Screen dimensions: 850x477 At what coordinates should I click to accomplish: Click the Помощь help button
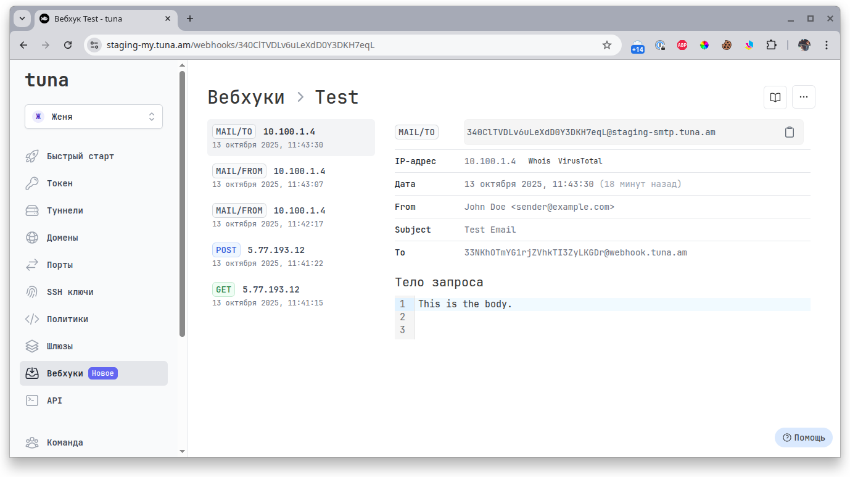(x=803, y=438)
